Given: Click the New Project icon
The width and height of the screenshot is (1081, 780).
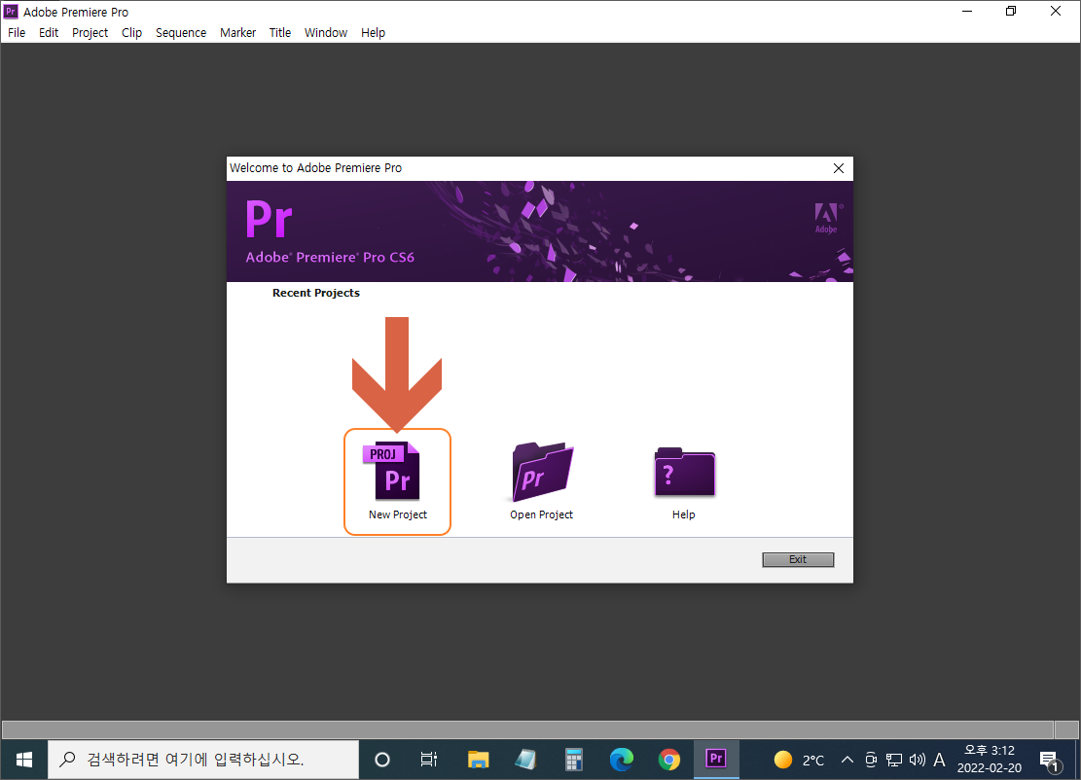Looking at the screenshot, I should click(391, 471).
